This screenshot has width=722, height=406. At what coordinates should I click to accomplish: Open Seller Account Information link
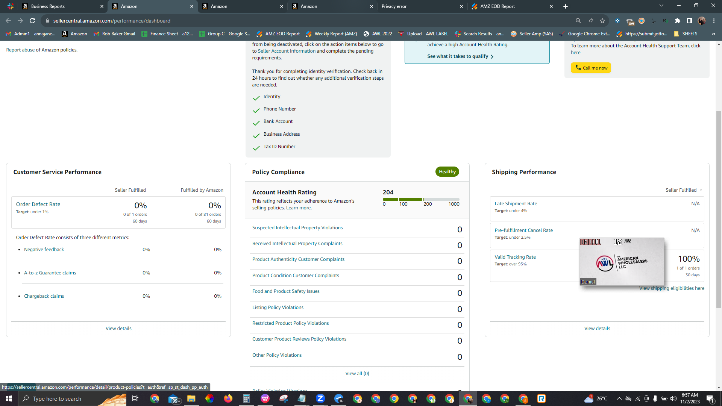point(287,51)
